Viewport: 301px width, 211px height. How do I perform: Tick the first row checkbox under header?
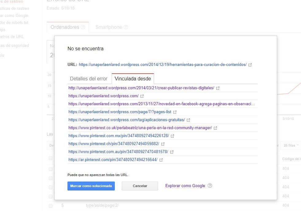point(51,169)
